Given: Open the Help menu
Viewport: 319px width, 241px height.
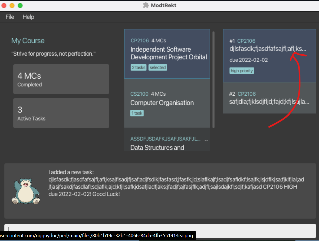Looking at the screenshot, I should (x=28, y=17).
